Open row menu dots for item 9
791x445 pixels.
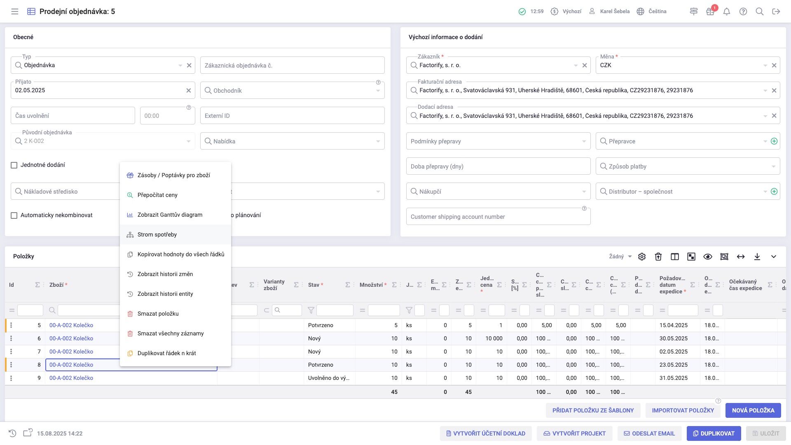coord(11,378)
